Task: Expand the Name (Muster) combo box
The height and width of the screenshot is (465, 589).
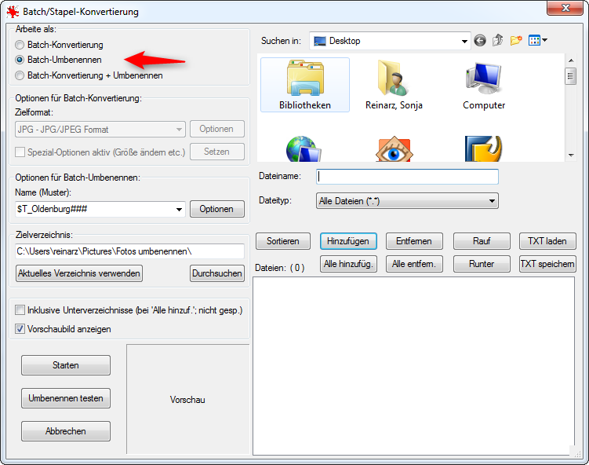Action: (x=179, y=209)
